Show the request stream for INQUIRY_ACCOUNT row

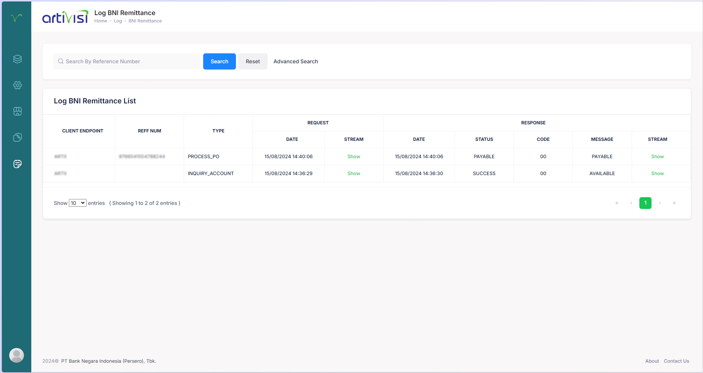pyautogui.click(x=353, y=173)
